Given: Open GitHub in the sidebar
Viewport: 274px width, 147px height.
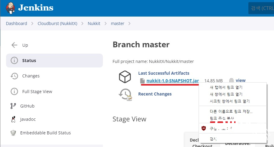Looking at the screenshot, I should tap(27, 106).
